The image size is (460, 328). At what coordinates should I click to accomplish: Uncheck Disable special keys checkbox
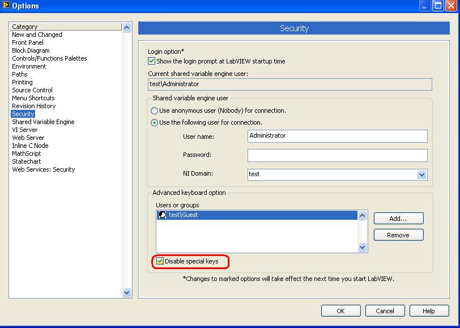tap(160, 261)
